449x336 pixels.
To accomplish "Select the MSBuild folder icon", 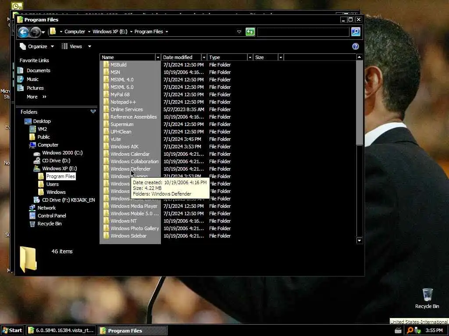I will click(106, 65).
